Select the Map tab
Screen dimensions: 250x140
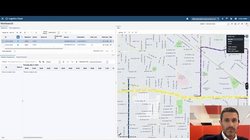point(118,28)
